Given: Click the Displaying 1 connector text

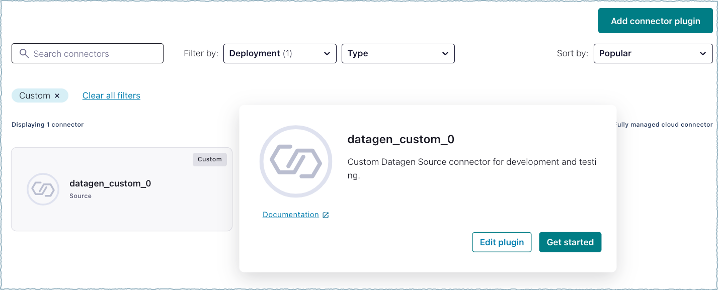Looking at the screenshot, I should 47,125.
